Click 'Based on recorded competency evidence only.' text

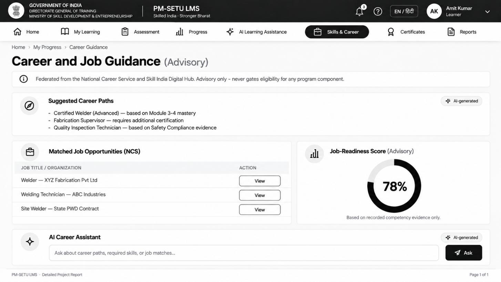pos(393,218)
